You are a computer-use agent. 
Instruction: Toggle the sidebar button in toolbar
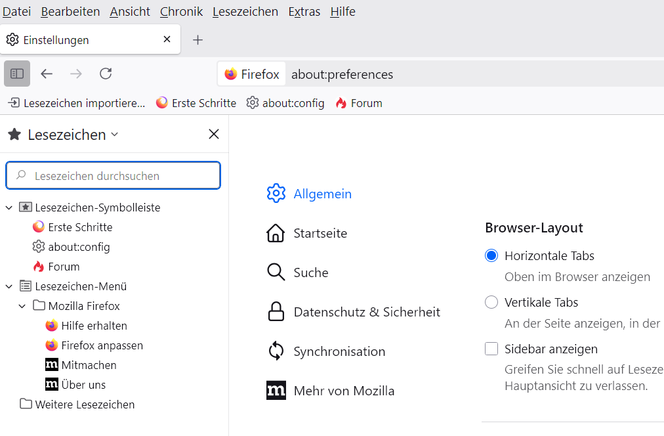17,74
